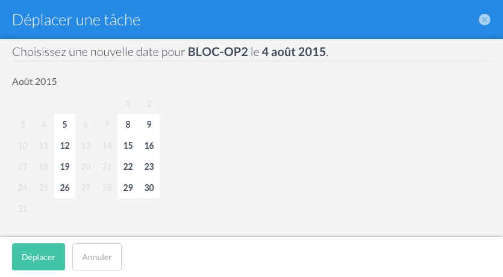Click the disabled date 31
The image size is (503, 277).
point(22,209)
